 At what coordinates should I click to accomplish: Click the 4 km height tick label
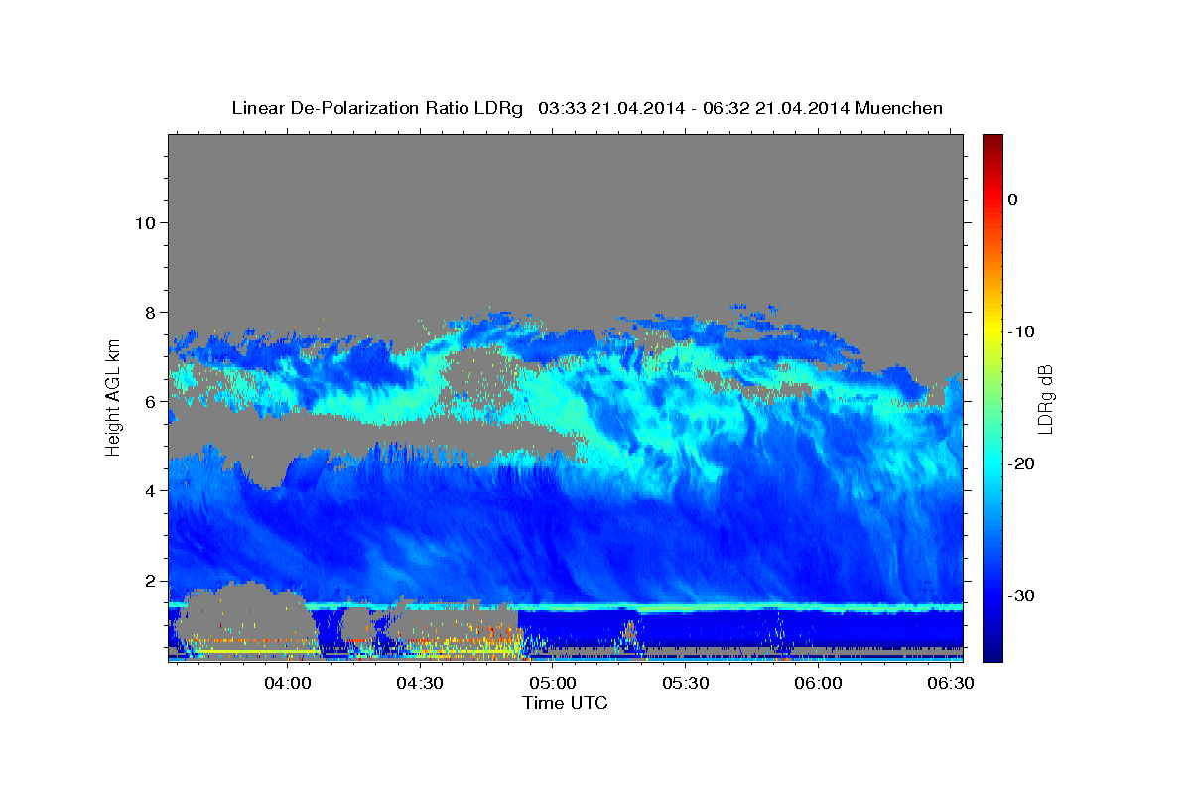(x=149, y=491)
